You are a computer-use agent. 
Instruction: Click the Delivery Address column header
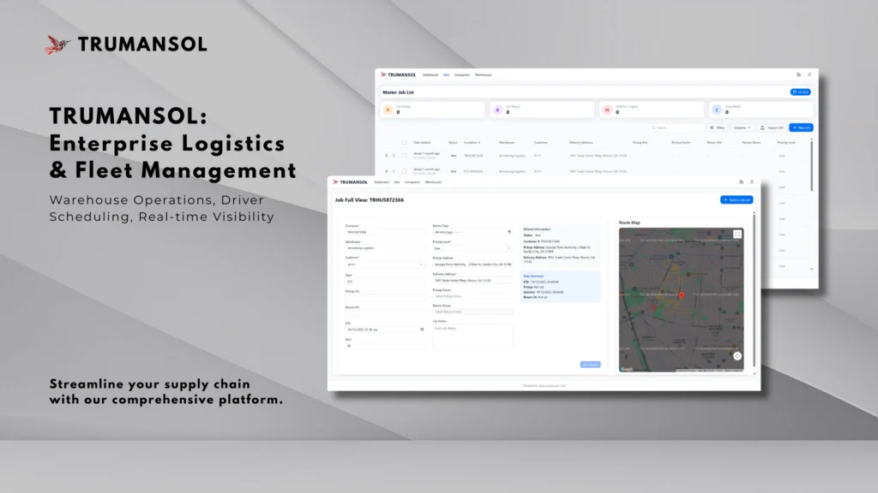tap(580, 143)
